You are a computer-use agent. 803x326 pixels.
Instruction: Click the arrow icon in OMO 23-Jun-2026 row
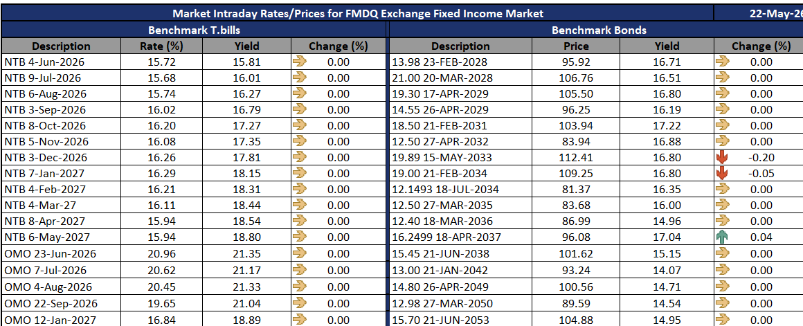[x=300, y=254]
